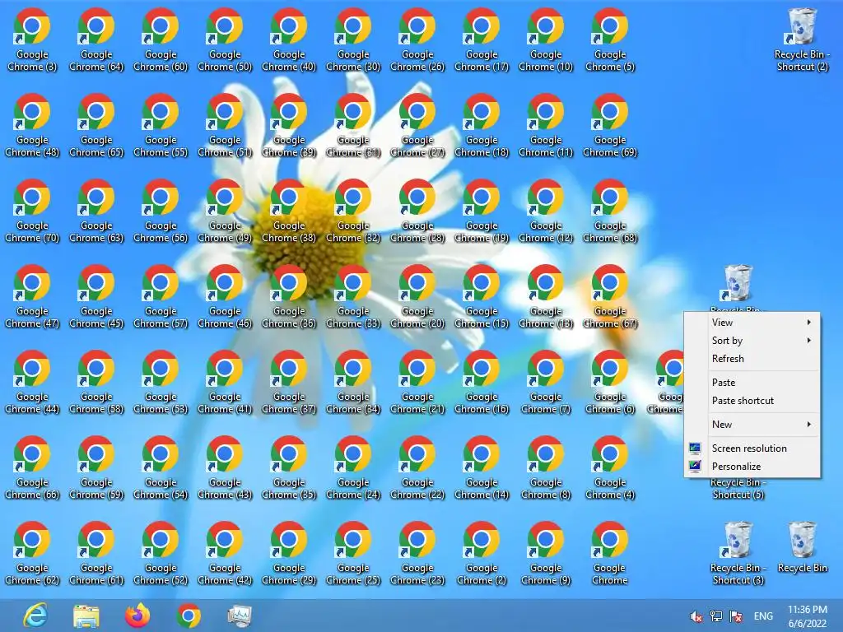Viewport: 843px width, 632px height.
Task: Select the Google Chrome (58) shortcut
Action: (96, 383)
